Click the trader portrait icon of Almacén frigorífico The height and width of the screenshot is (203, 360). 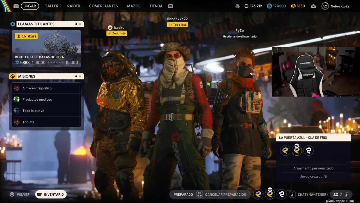tap(17, 88)
